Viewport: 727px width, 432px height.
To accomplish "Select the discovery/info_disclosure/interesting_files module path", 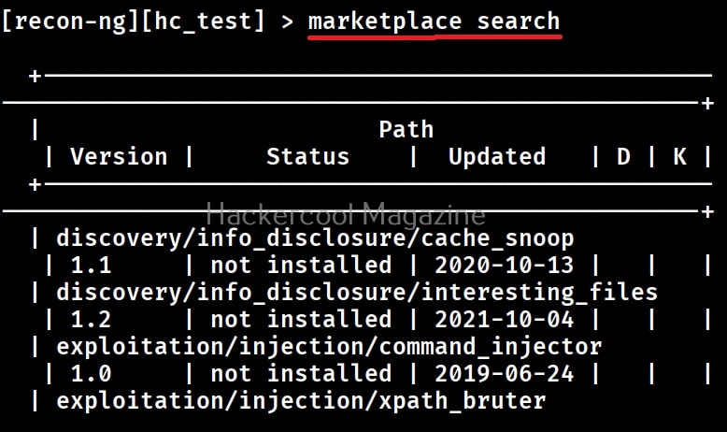I will [x=357, y=292].
